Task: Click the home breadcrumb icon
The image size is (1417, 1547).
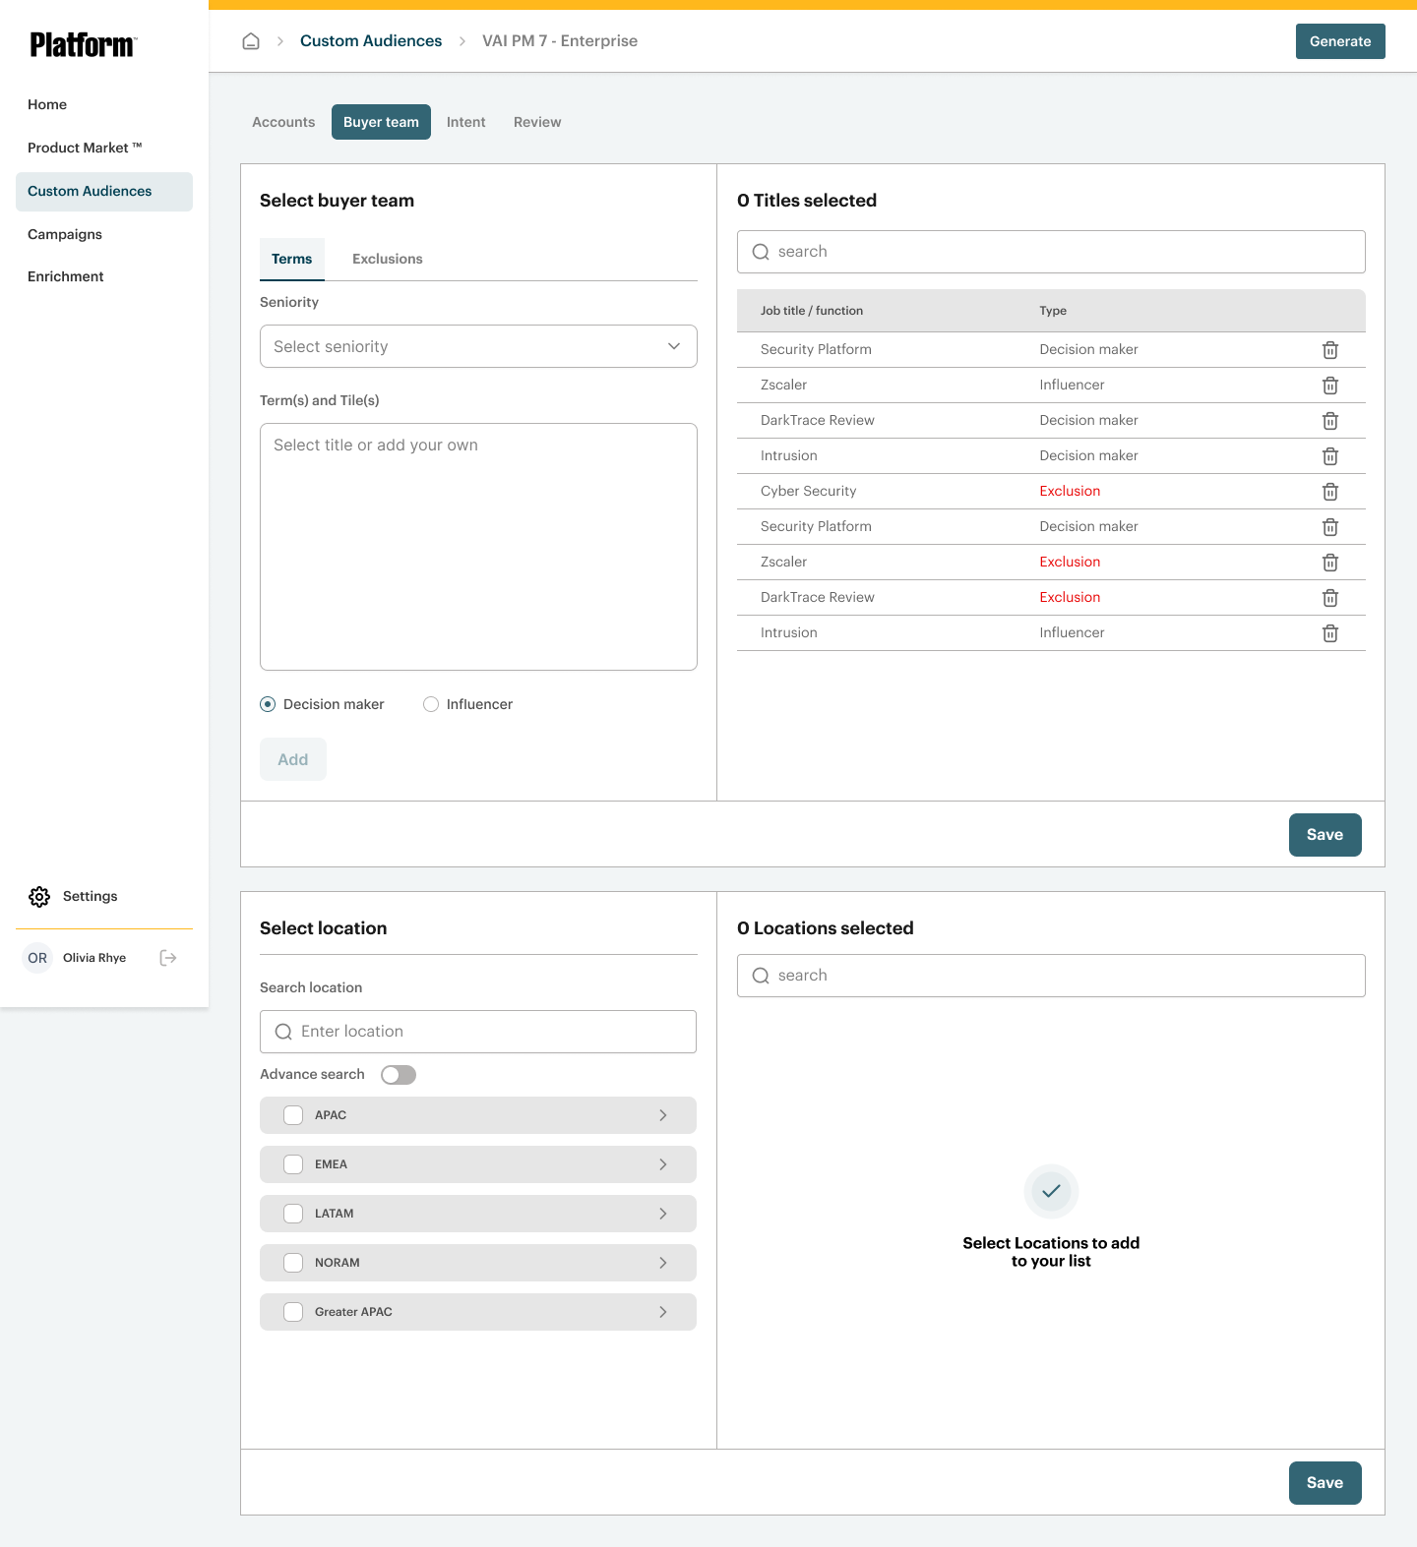Action: [251, 41]
